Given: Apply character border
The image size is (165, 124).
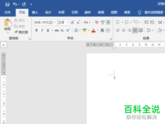Looking at the screenshot, I should [x=108, y=22].
